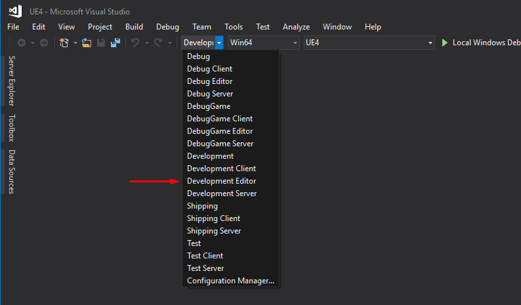The image size is (521, 305).
Task: Expand the redo history dropdown arrow
Action: (x=170, y=43)
